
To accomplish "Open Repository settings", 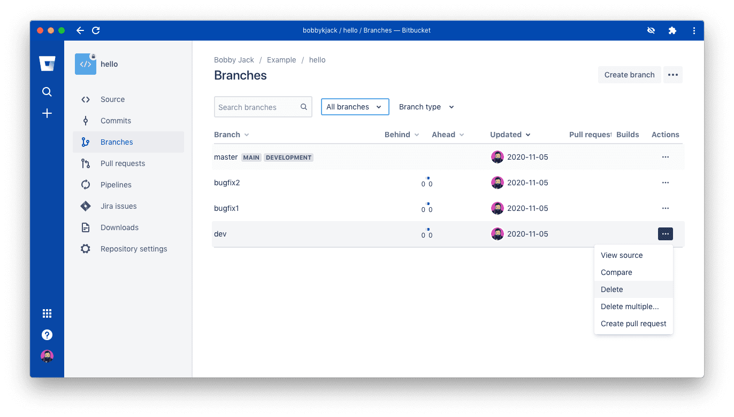I will (x=128, y=249).
